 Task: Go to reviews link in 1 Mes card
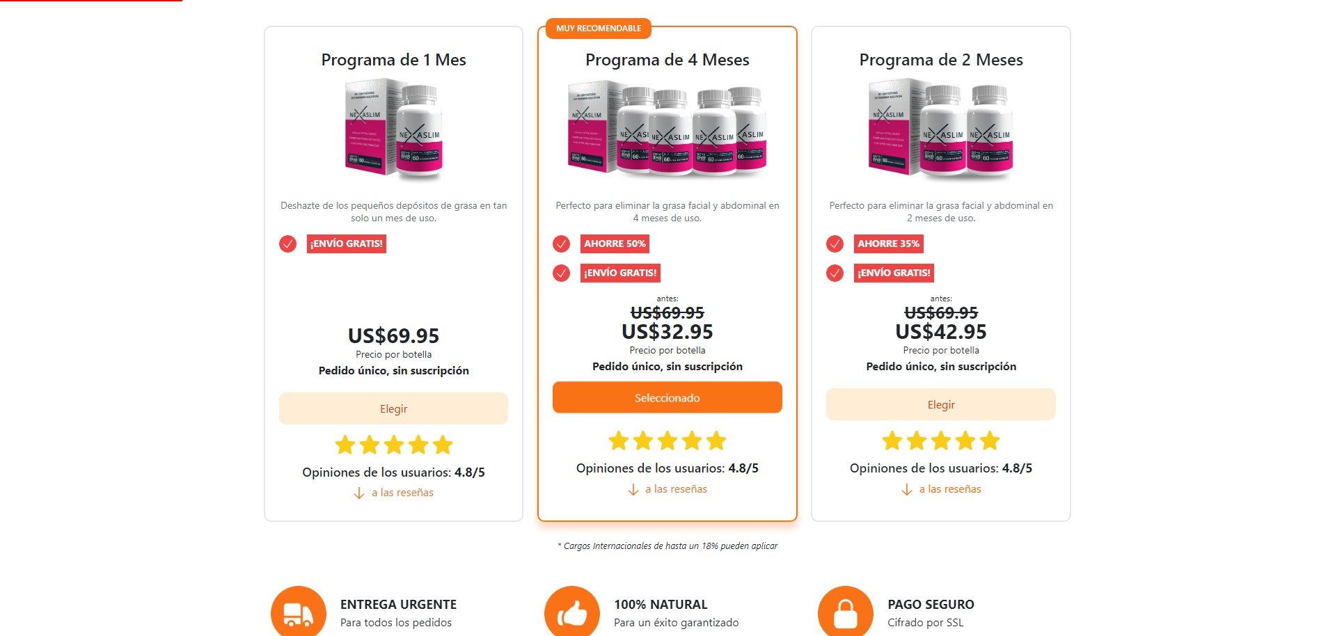(402, 493)
